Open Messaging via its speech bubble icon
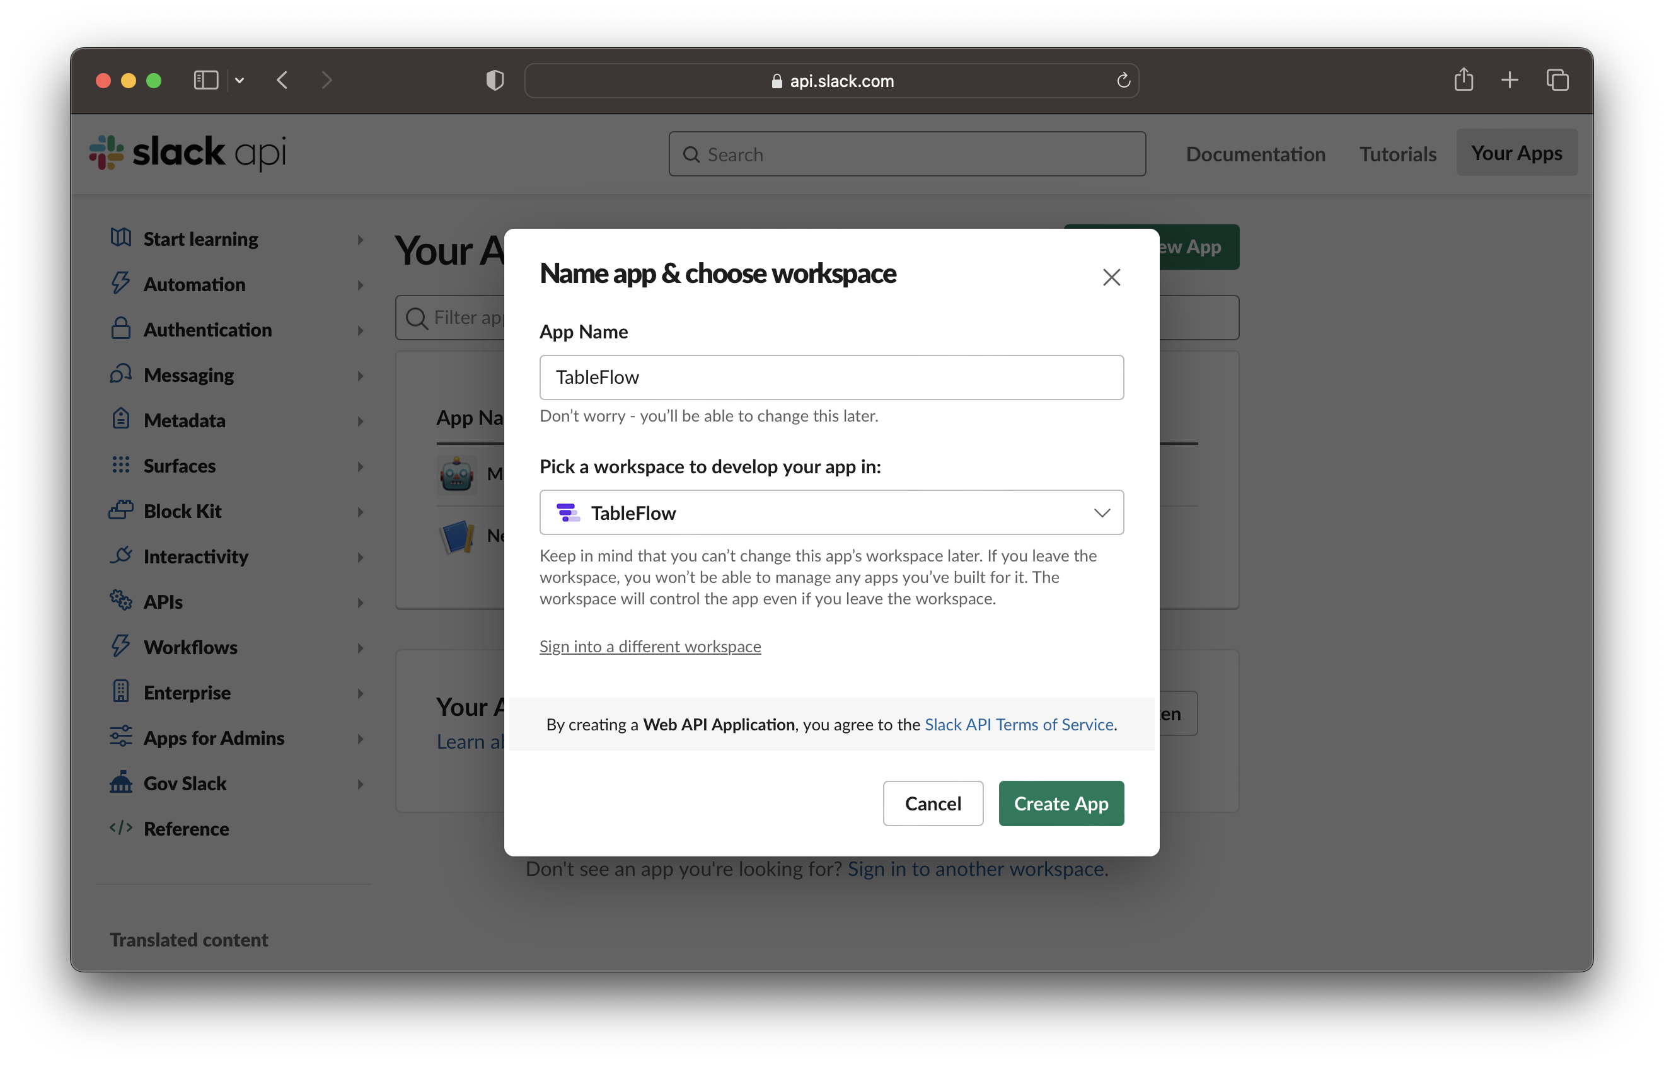This screenshot has width=1664, height=1065. (121, 374)
